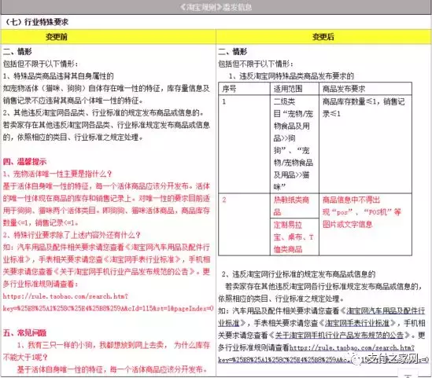This screenshot has height=378, width=432.
Task: Click row number 2 cell in table
Action: [x=244, y=224]
